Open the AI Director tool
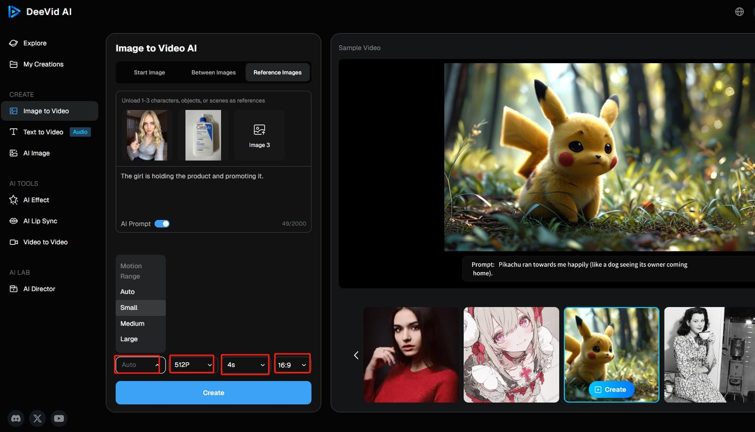Screen dimensions: 755x432 39,289
